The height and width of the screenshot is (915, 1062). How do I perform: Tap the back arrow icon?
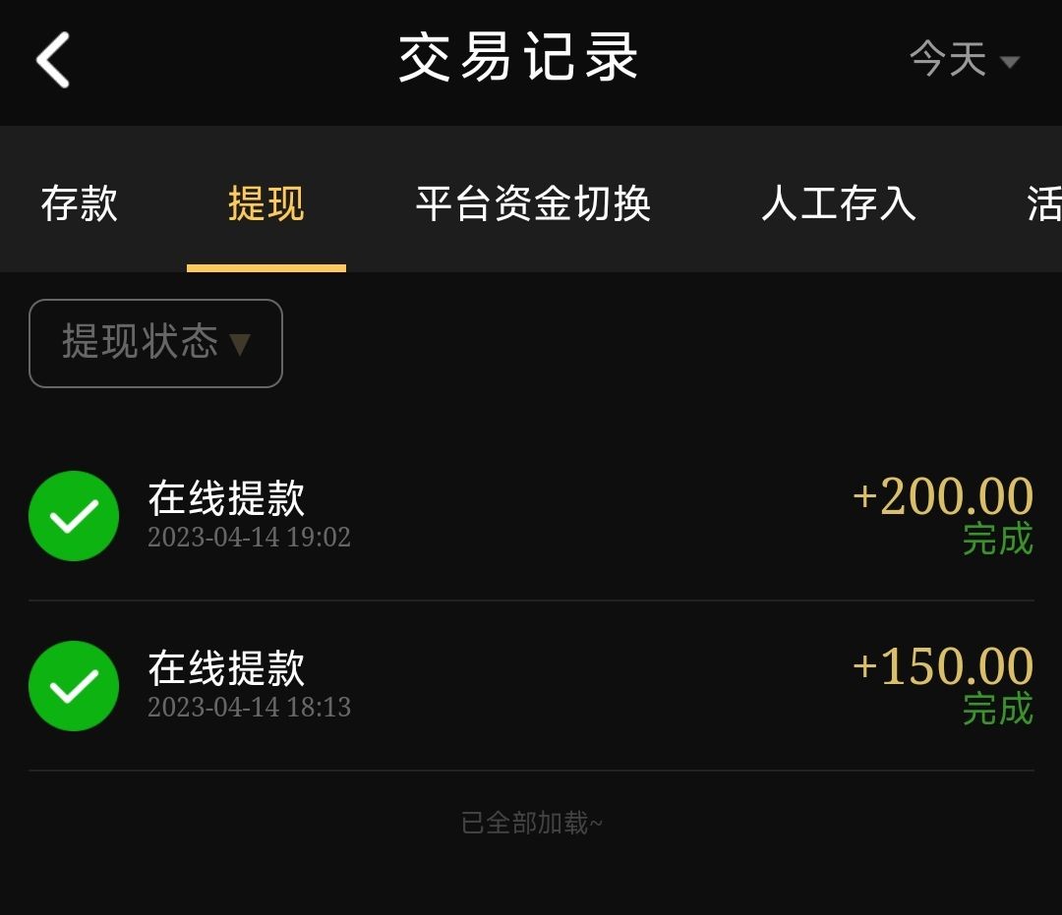(x=53, y=60)
